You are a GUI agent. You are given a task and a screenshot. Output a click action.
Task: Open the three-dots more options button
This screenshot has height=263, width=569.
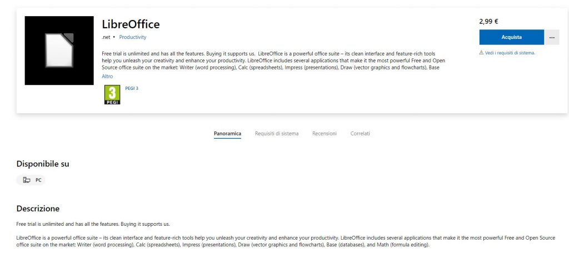[552, 37]
